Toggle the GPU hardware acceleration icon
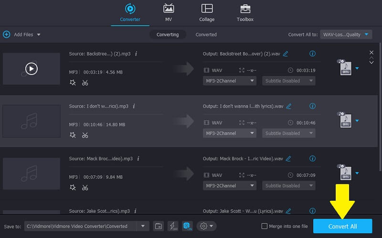The width and height of the screenshot is (382, 238). [x=187, y=226]
